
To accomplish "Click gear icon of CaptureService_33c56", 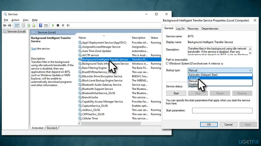I will [x=80, y=106].
